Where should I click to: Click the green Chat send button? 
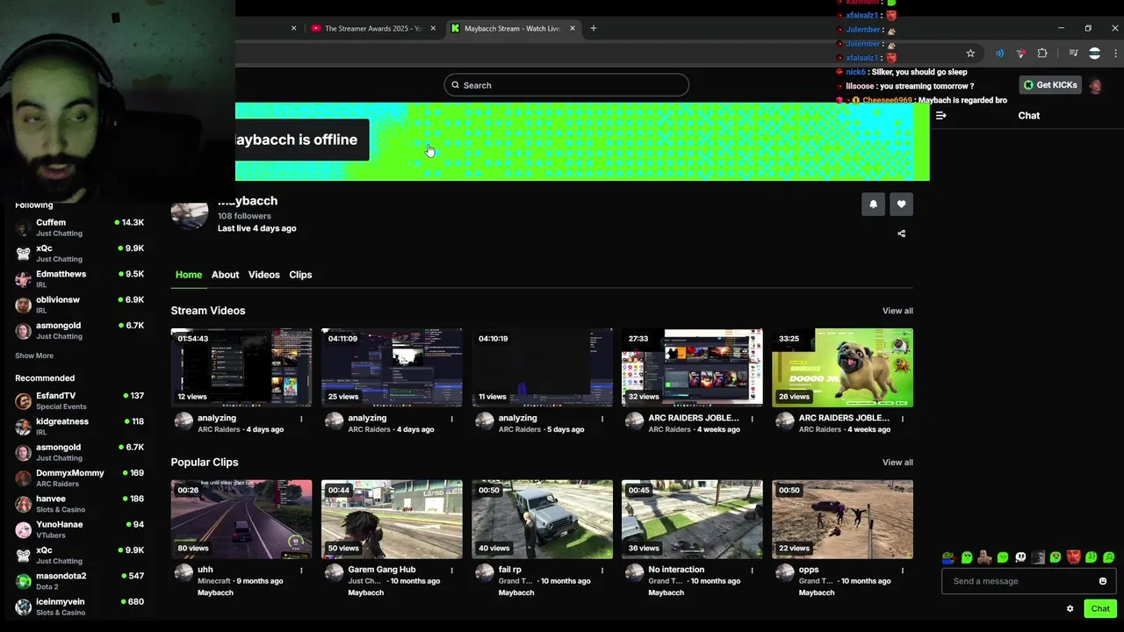click(x=1100, y=608)
